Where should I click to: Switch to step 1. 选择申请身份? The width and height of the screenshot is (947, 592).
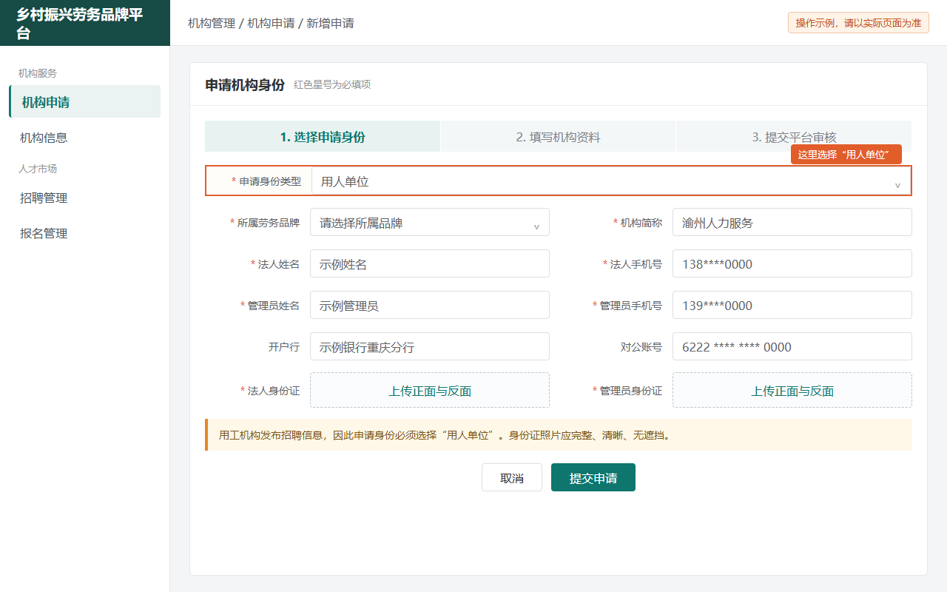323,137
